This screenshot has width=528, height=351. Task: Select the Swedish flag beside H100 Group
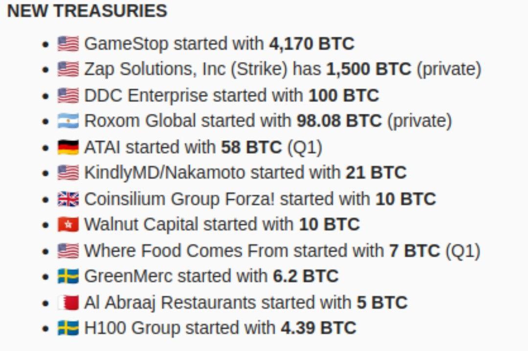pos(68,328)
